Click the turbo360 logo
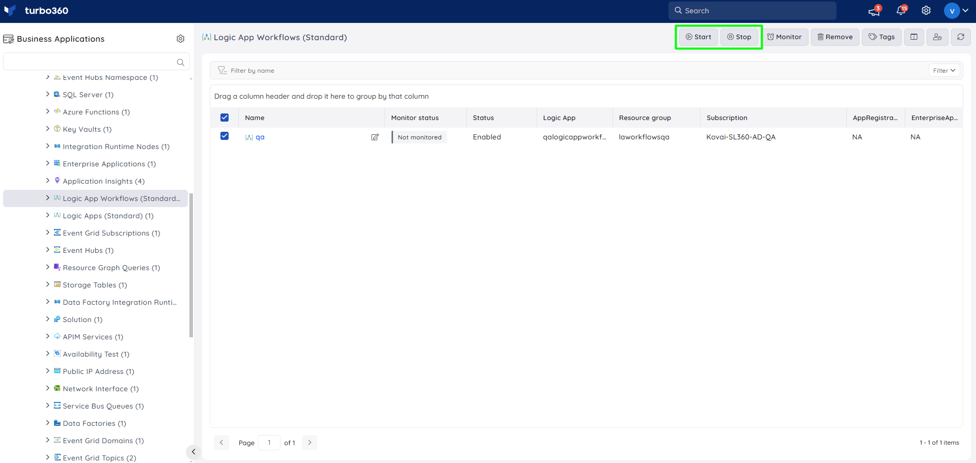The width and height of the screenshot is (976, 463). click(x=36, y=11)
